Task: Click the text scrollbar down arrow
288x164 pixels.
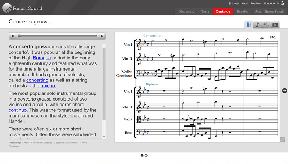Action: pos(104,137)
